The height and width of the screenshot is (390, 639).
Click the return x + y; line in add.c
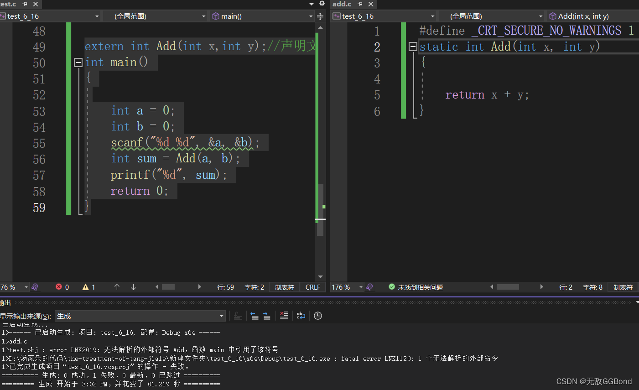coord(487,95)
